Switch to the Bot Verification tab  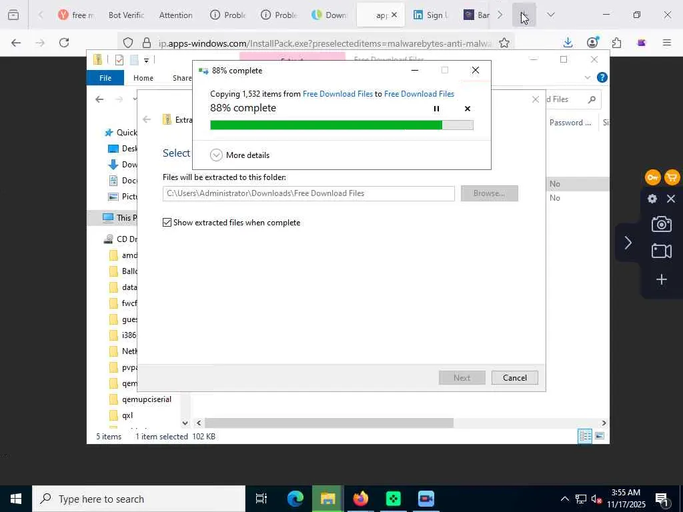126,15
